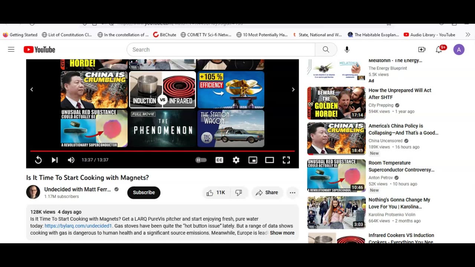Subscribe to Undecided with Matt Ferrell

pos(144,192)
